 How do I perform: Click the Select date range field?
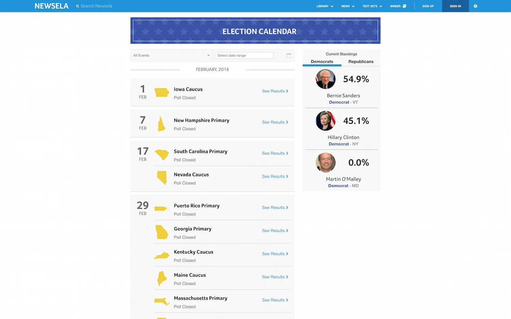click(244, 55)
